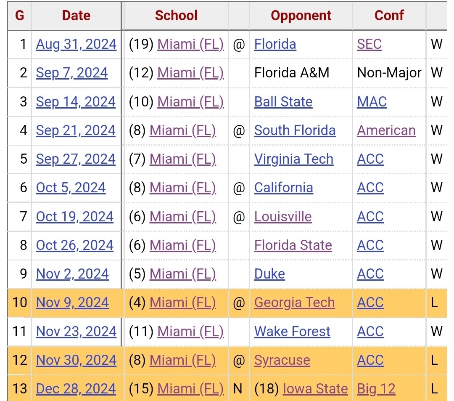Viewport: 454px width, 401px height.
Task: Open the South Florida opponent link
Action: (x=295, y=130)
